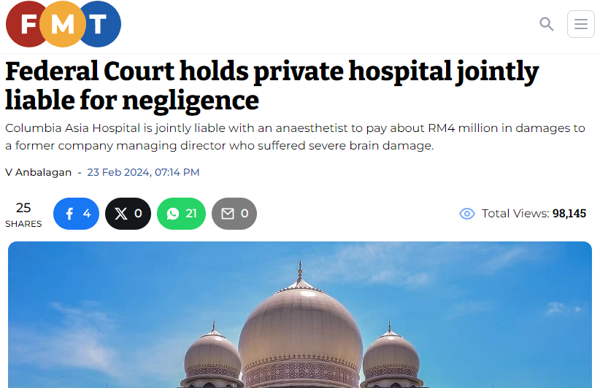Image resolution: width=600 pixels, height=388 pixels.
Task: Click the article summary about Columbia Asia Hospital
Action: tap(295, 137)
